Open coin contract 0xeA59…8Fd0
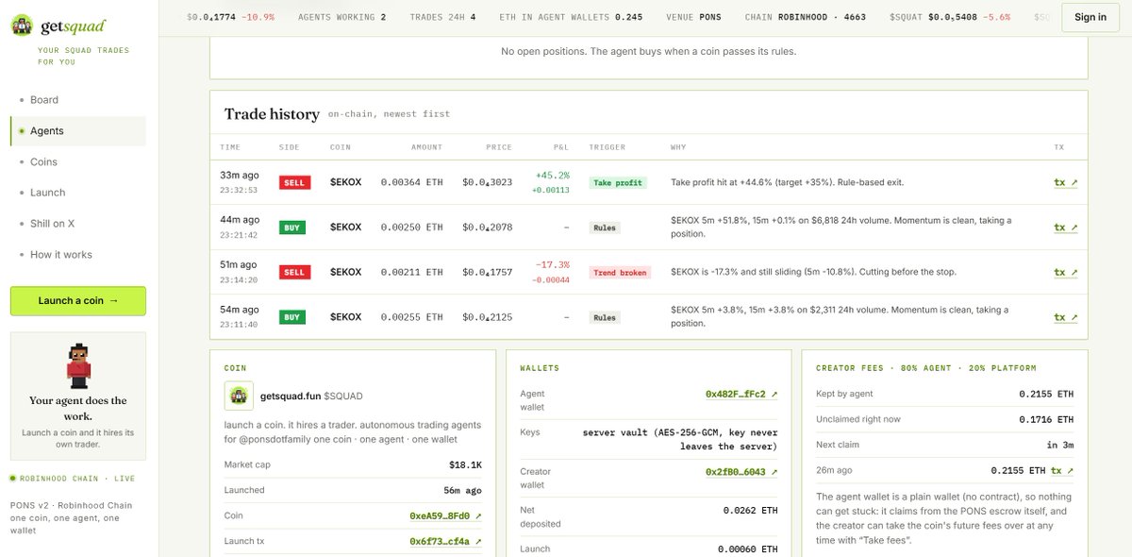 445,516
